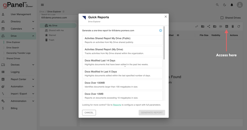Open the hamburger menu in top bar

click(42, 5)
